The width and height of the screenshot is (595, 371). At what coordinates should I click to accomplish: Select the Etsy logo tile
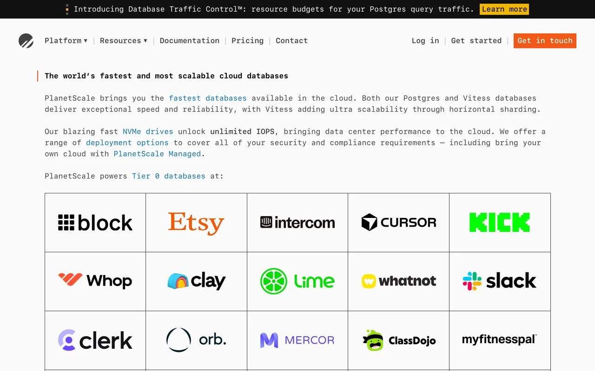point(196,223)
